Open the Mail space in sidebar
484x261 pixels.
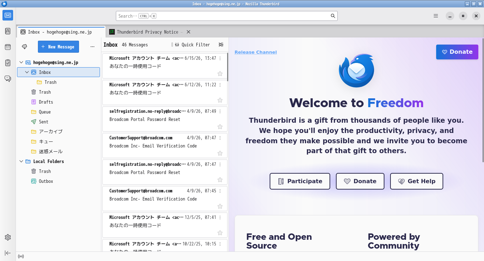[8, 15]
